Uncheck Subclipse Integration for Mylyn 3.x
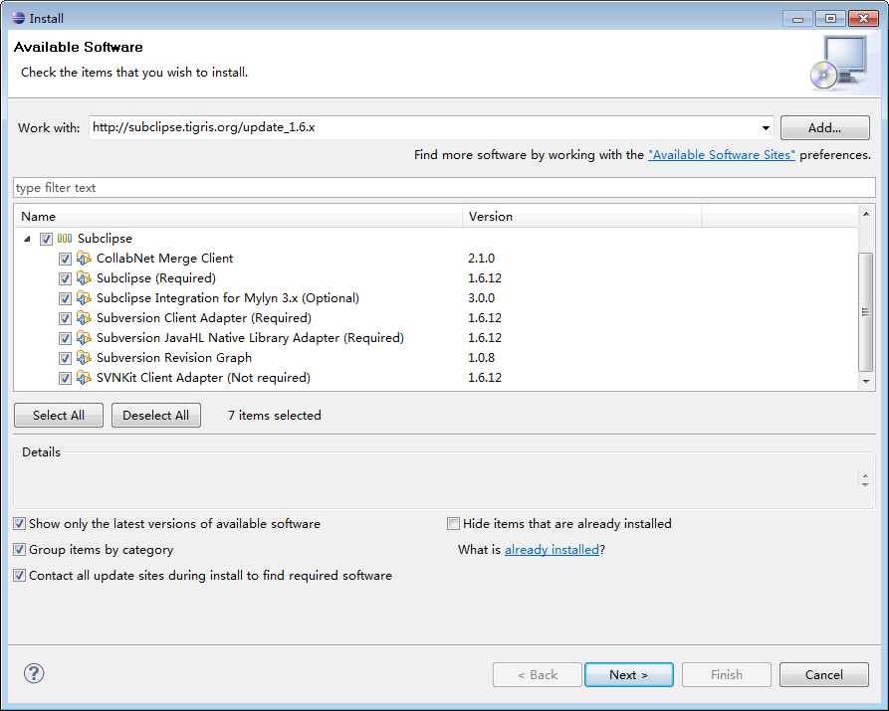 pyautogui.click(x=65, y=298)
